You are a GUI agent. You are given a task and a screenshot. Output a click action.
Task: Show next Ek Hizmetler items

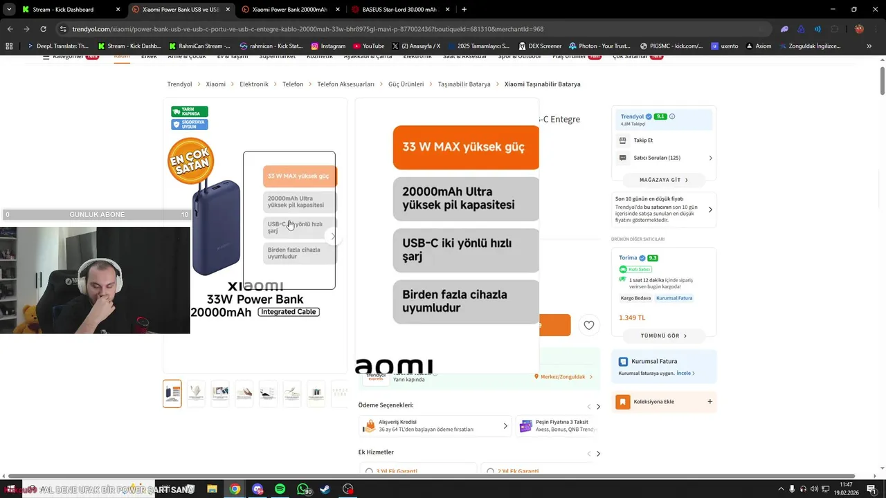pos(598,454)
